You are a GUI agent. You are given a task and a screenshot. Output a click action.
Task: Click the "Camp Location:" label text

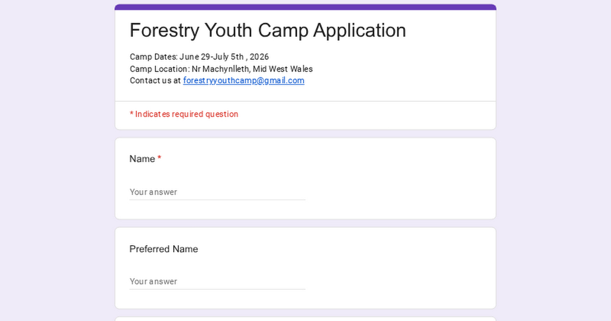[x=160, y=69]
